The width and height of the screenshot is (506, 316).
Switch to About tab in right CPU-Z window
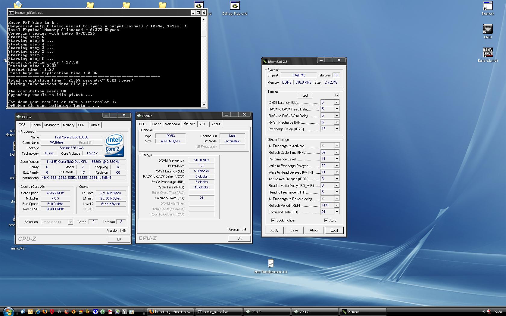[x=216, y=124]
